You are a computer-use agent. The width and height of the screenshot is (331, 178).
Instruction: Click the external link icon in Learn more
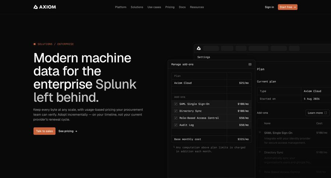click(x=325, y=113)
